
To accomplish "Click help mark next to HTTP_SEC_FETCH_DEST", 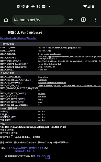I will (25, 99).
